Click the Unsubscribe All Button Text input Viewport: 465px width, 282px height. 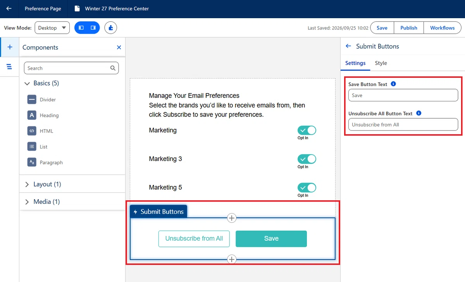403,125
